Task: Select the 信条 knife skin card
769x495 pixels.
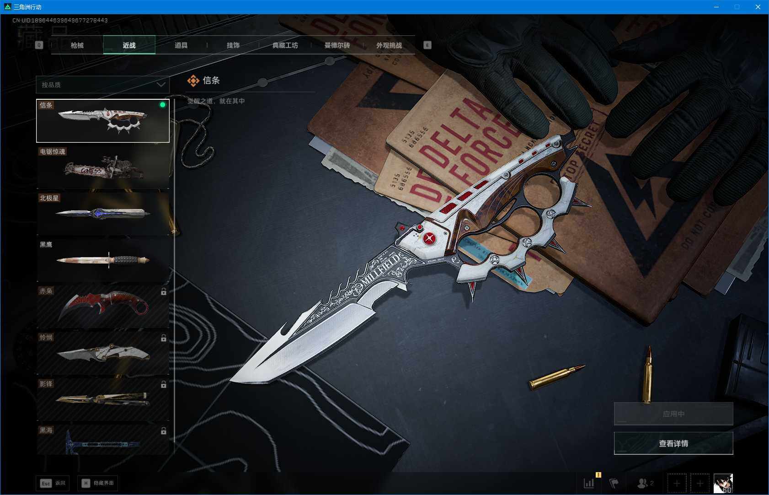Action: pos(103,121)
